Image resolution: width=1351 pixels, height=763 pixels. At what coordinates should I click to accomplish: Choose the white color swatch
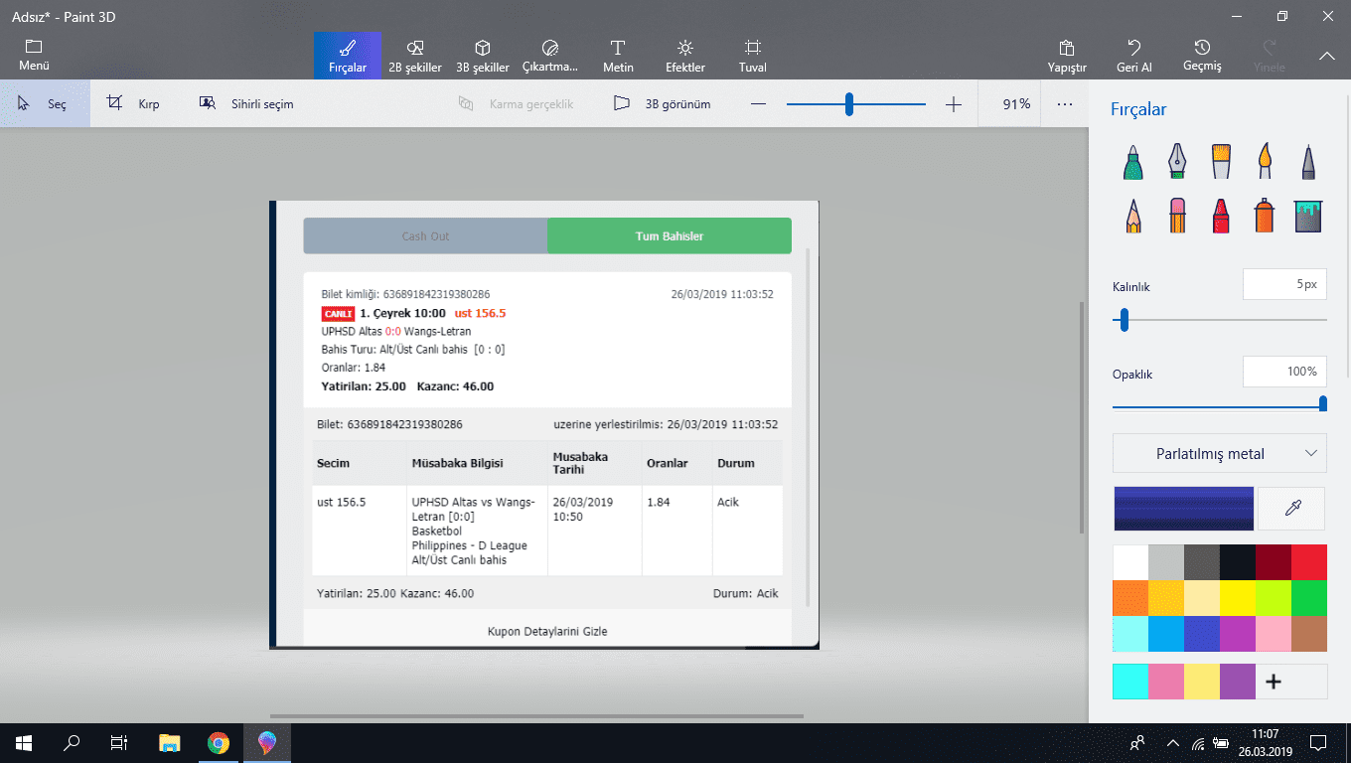click(1130, 562)
